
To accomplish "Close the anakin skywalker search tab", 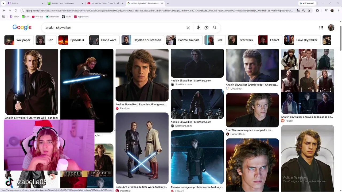I will coord(162,3).
